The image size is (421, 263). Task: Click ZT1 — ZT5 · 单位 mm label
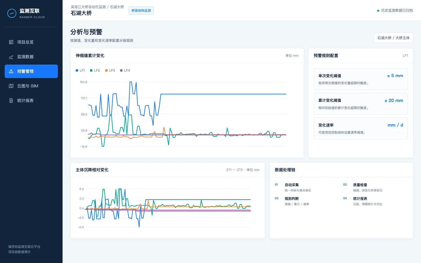click(x=243, y=170)
